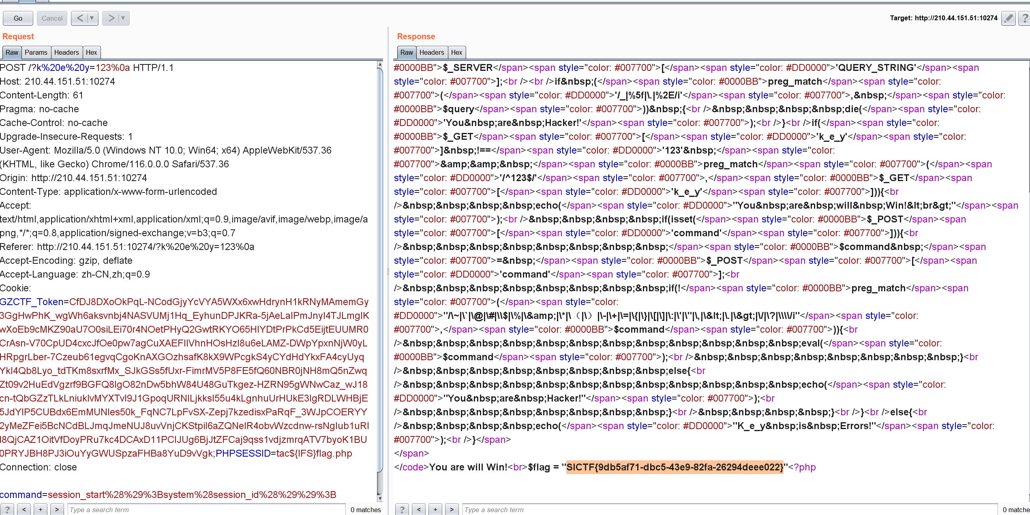The width and height of the screenshot is (1030, 515).
Task: Switch to request Params tab
Action: coord(36,52)
